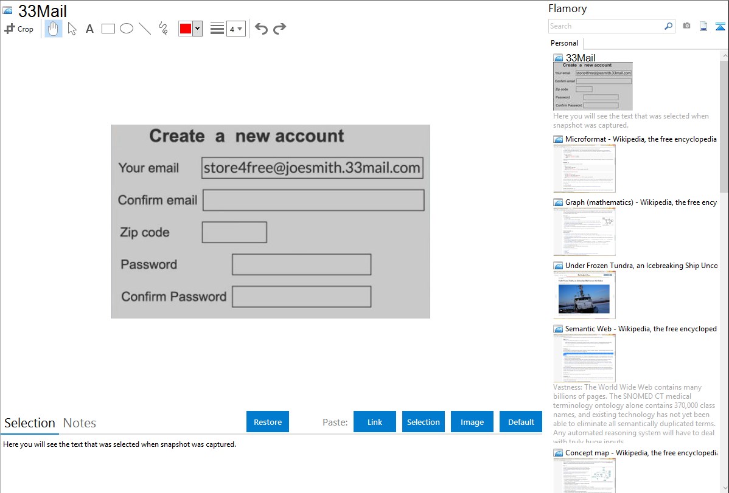Select the straight line tool
The image size is (729, 493).
pyautogui.click(x=145, y=29)
